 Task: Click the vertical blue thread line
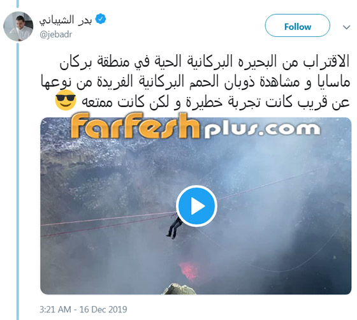click(x=18, y=181)
